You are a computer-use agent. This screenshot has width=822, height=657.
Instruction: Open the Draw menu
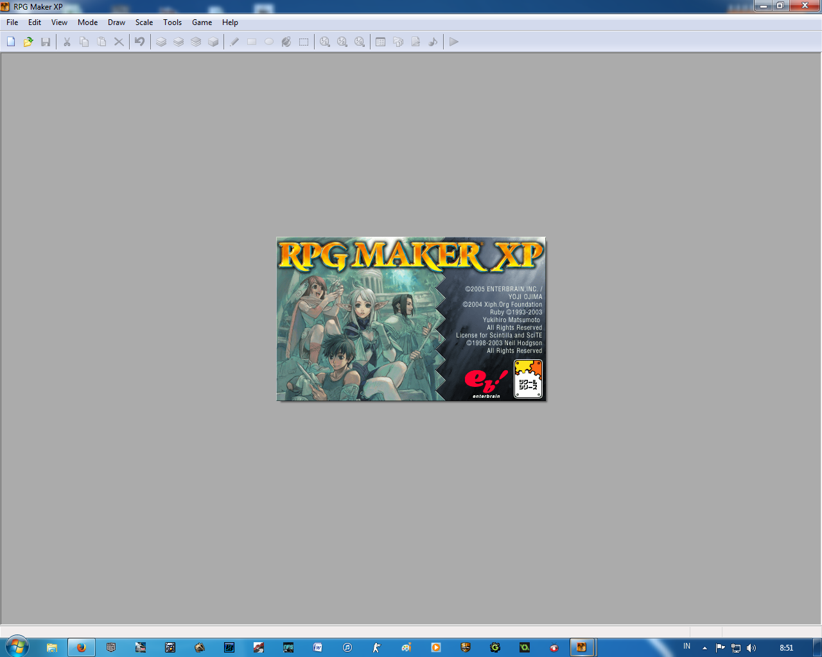pos(117,22)
